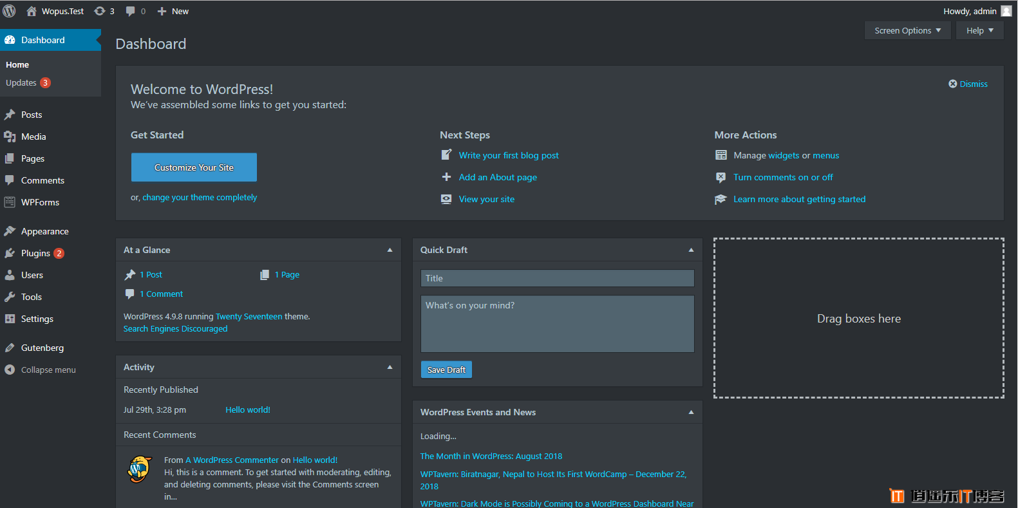Click the plus icon next to New
1018x508 pixels.
tap(162, 11)
